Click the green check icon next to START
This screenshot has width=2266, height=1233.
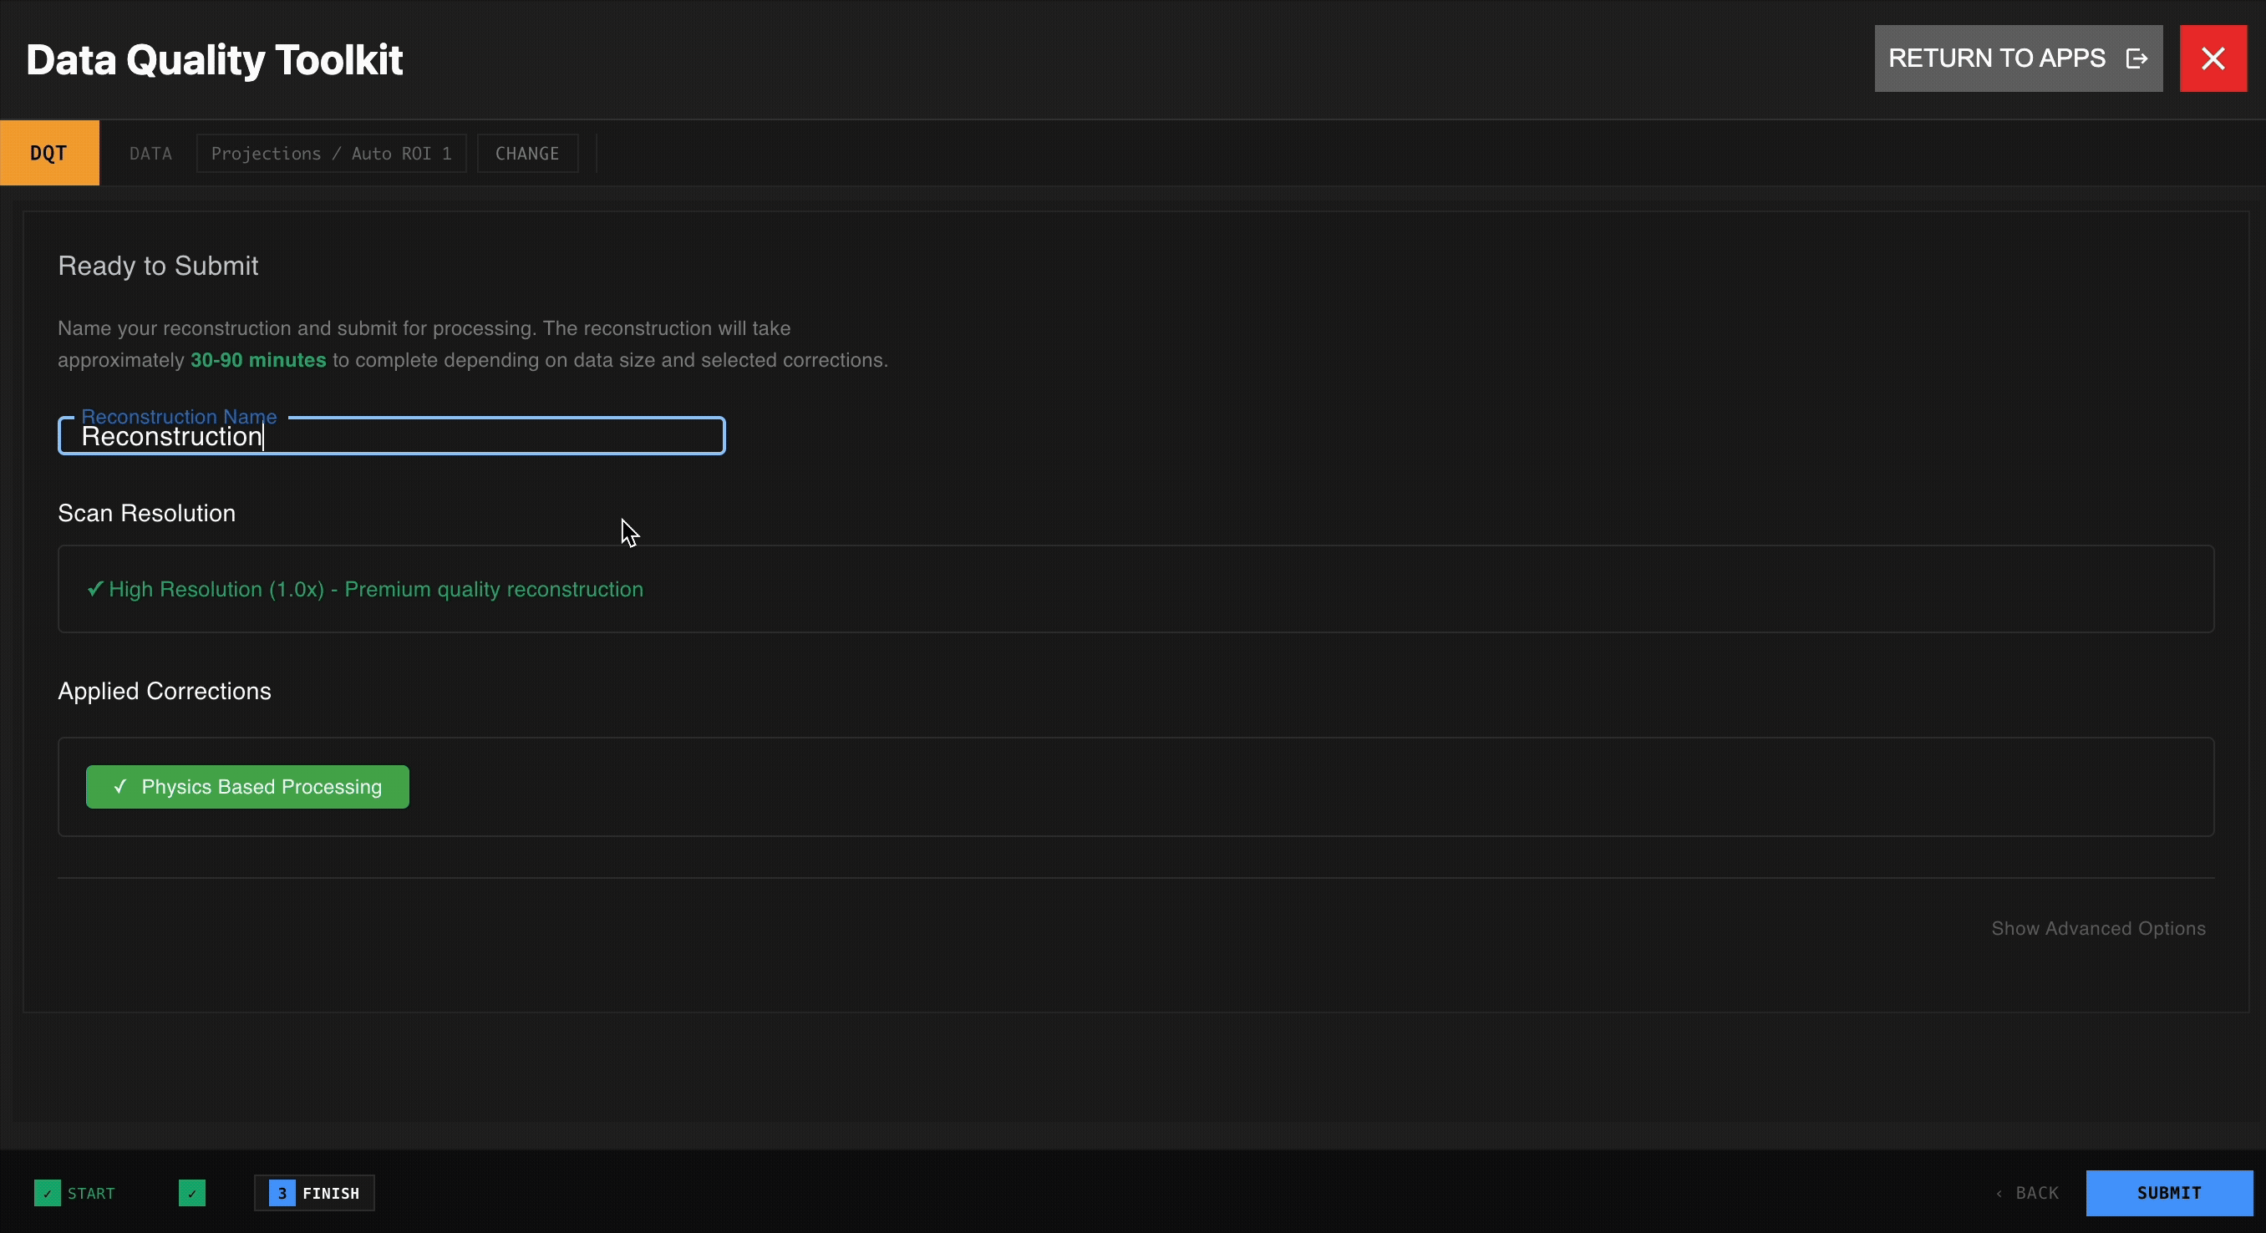(x=48, y=1193)
